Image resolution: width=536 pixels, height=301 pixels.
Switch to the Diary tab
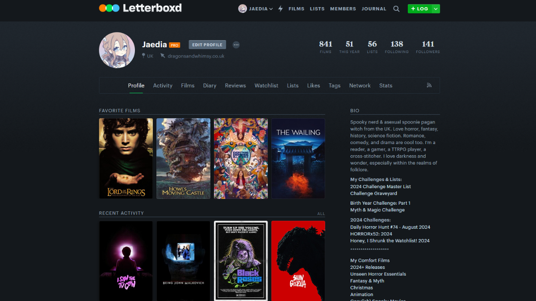pyautogui.click(x=209, y=86)
